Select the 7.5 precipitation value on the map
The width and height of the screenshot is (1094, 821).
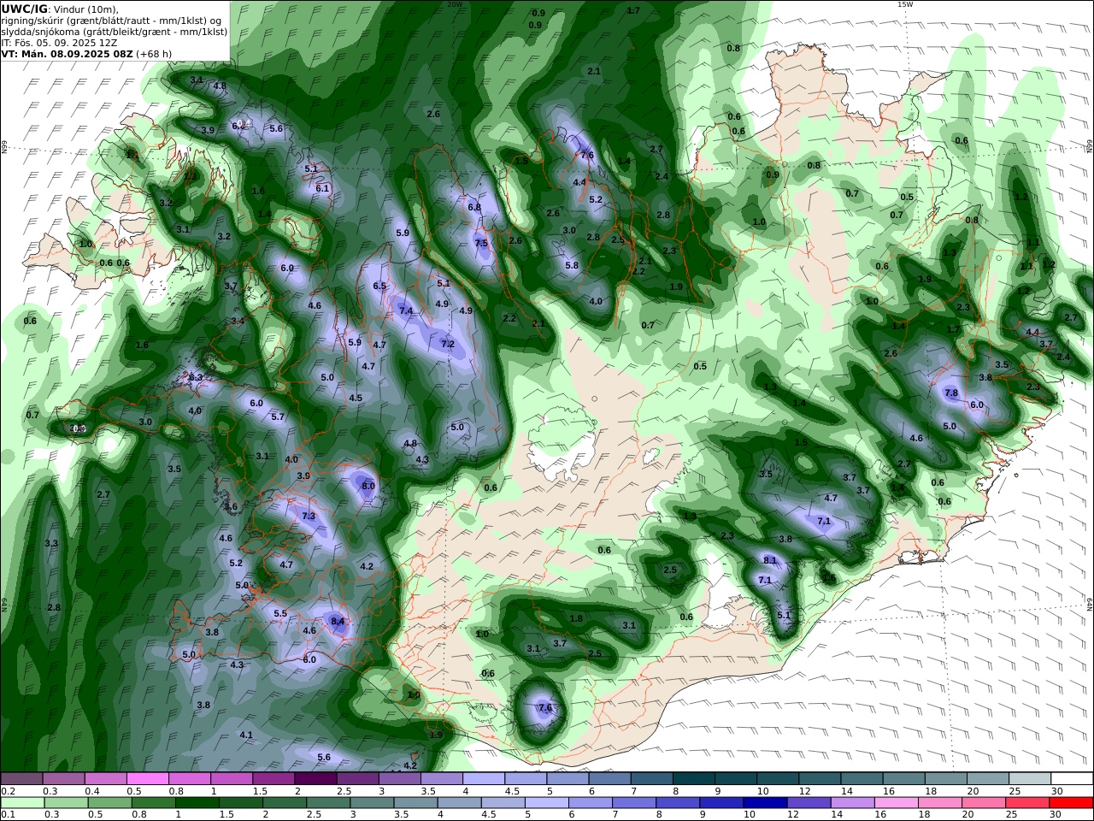tap(481, 243)
